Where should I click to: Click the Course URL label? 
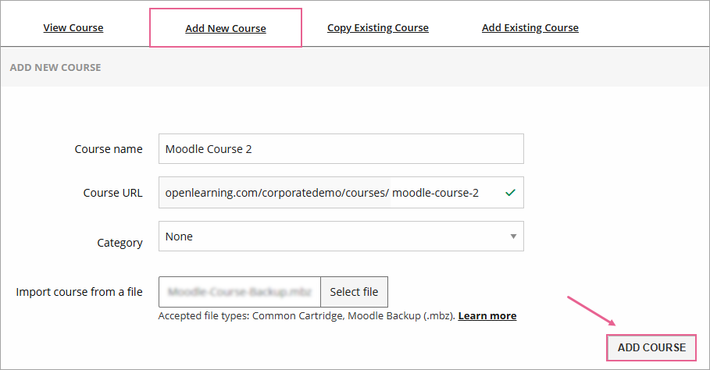pos(113,193)
